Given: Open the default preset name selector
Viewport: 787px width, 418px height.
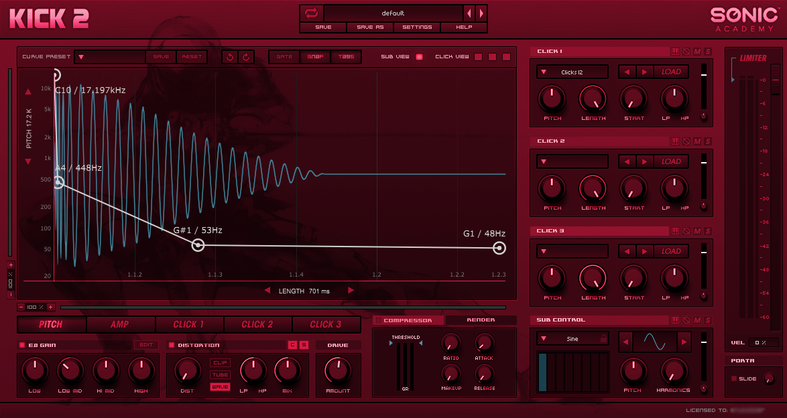Looking at the screenshot, I should click(393, 13).
